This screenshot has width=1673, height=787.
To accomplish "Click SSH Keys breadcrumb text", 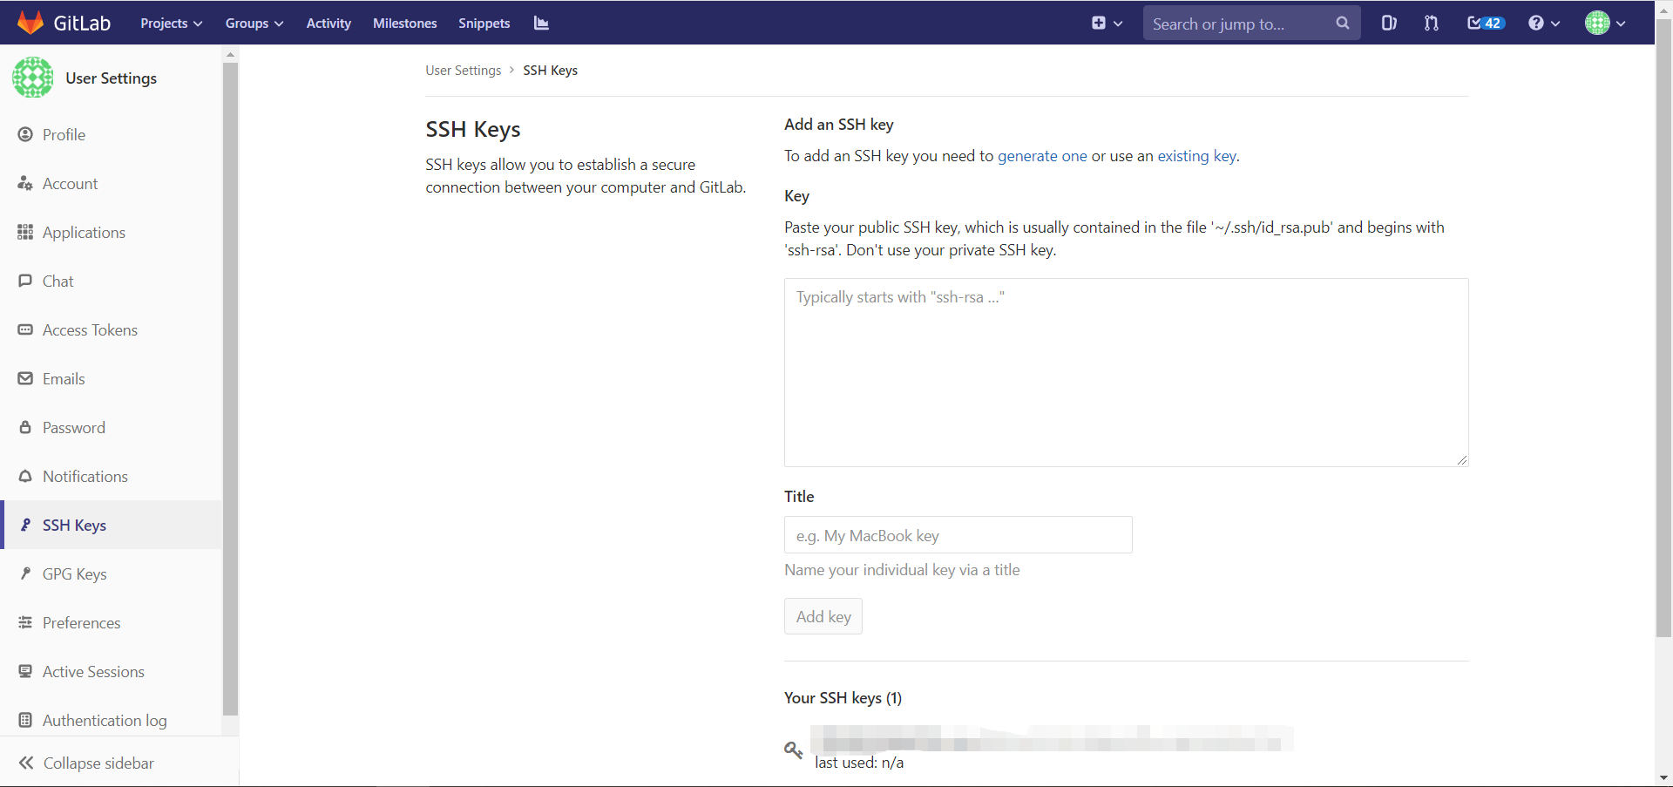I will (550, 70).
